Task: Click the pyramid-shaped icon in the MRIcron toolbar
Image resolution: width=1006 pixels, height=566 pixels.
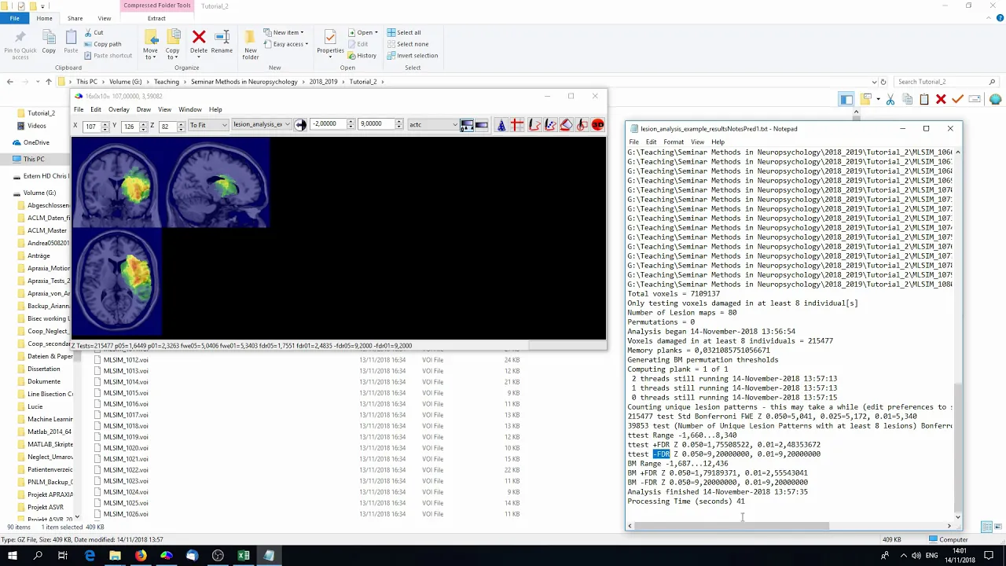Action: pos(501,125)
